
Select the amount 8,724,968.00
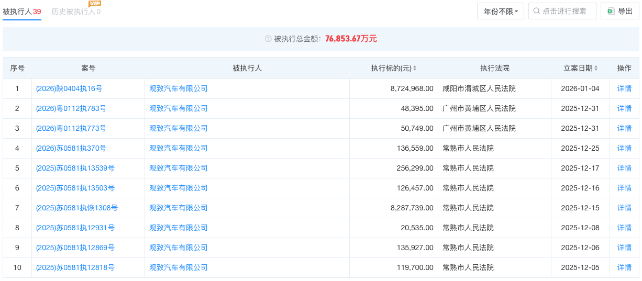click(x=412, y=89)
